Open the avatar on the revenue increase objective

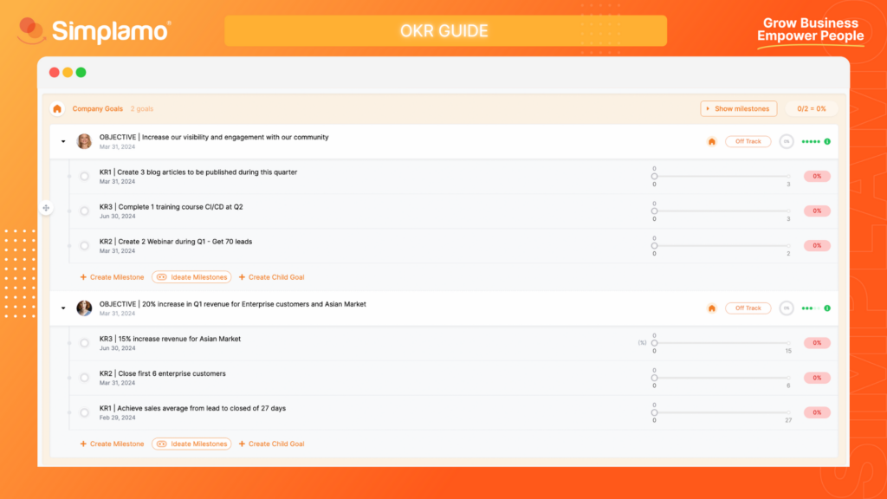(84, 308)
